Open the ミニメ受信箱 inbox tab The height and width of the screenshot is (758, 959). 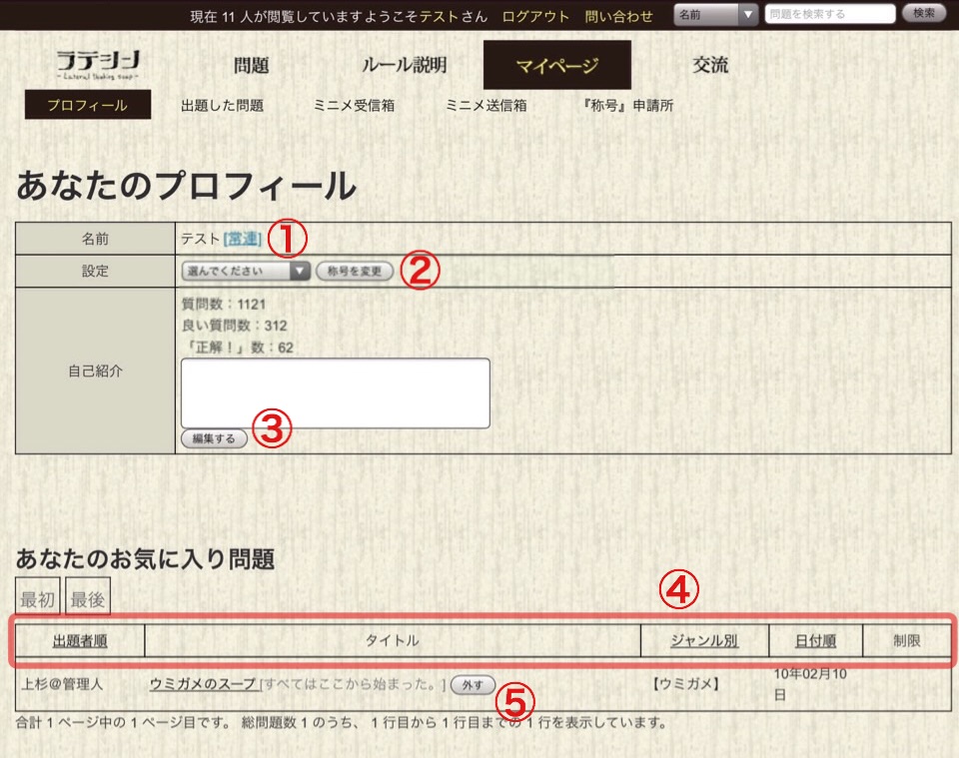pyautogui.click(x=354, y=105)
